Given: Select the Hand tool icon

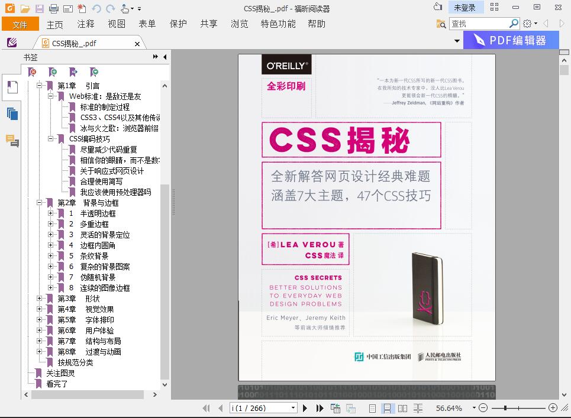Looking at the screenshot, I should point(125,8).
